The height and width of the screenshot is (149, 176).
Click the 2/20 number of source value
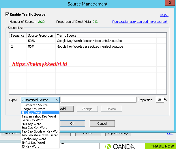[41, 22]
